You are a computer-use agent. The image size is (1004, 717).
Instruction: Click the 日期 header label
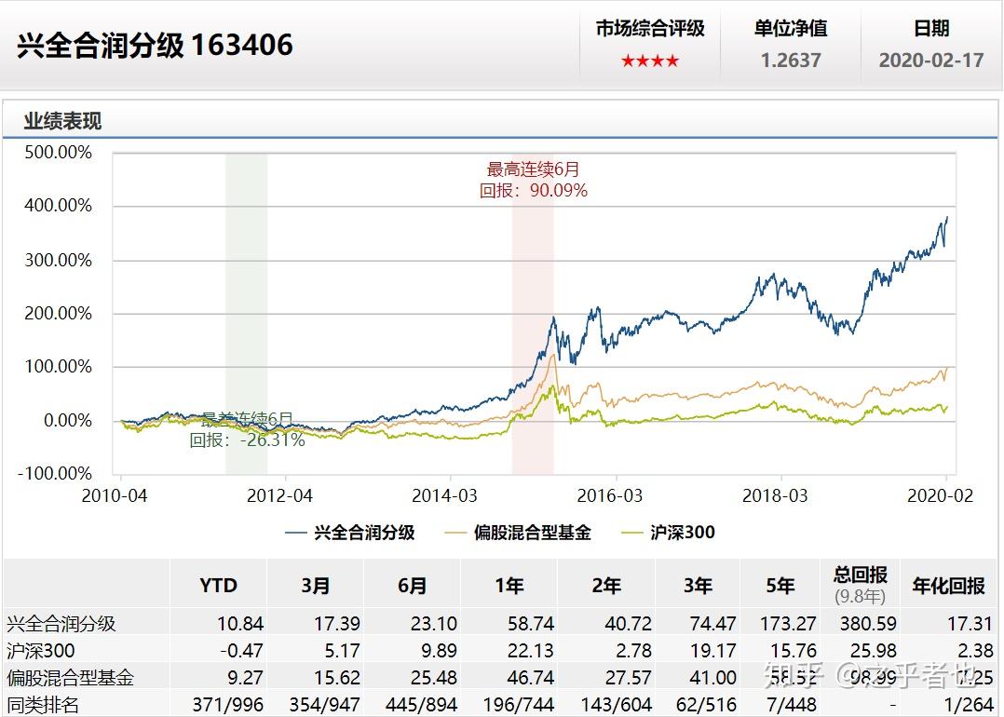point(931,28)
